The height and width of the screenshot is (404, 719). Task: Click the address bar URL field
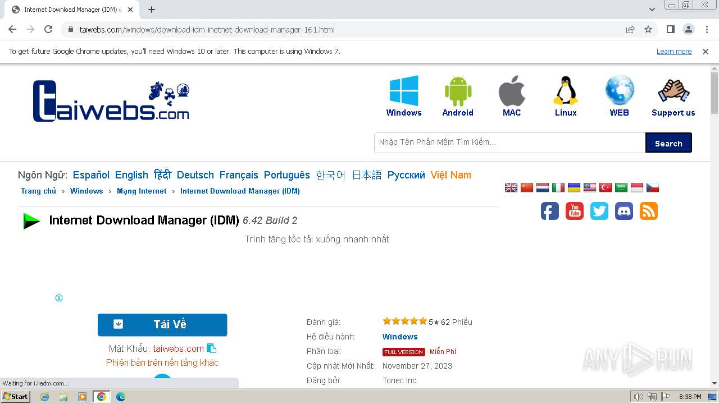[343, 29]
